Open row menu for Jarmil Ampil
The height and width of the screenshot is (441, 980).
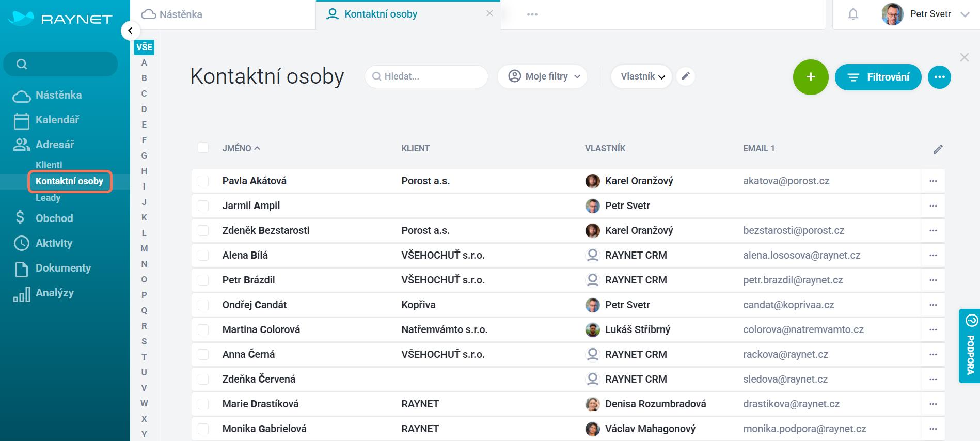(x=932, y=206)
